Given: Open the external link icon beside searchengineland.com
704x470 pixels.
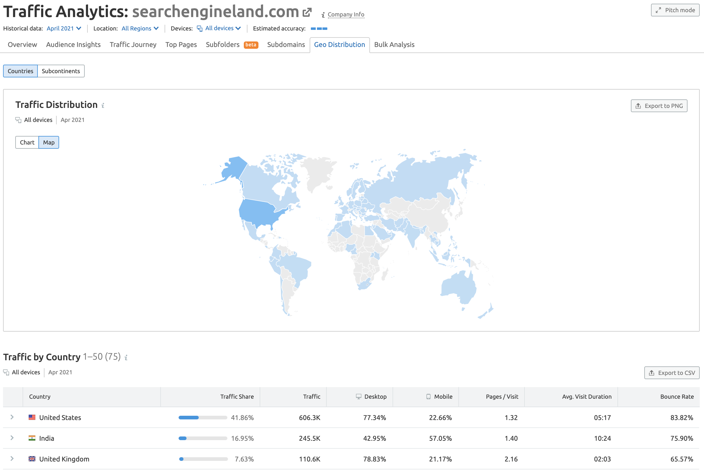Looking at the screenshot, I should click(x=307, y=12).
